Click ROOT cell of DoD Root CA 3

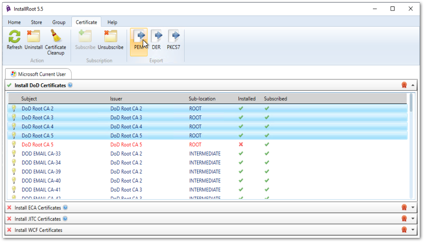coord(195,117)
